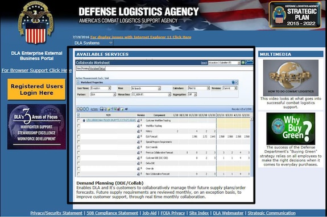Open the DLA Systems dropdown menu
The height and width of the screenshot is (217, 327).
click(x=93, y=43)
